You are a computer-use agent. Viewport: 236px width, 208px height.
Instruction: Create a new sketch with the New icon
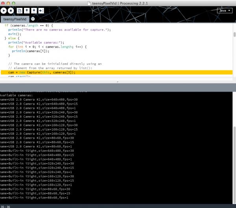pyautogui.click(x=20, y=11)
